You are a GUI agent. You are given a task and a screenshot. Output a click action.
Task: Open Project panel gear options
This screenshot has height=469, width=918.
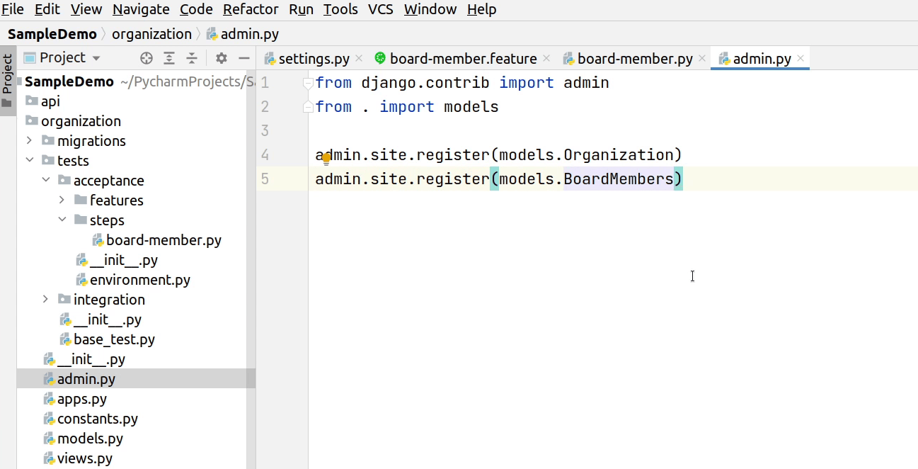tap(222, 58)
